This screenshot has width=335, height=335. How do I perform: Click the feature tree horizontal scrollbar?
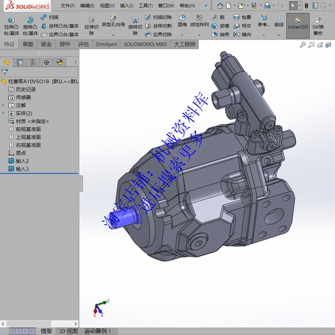(40, 324)
